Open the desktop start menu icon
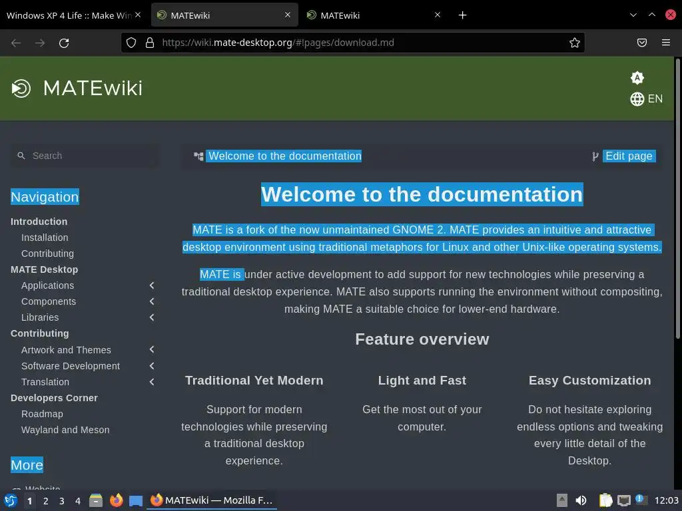The image size is (682, 511). click(11, 500)
